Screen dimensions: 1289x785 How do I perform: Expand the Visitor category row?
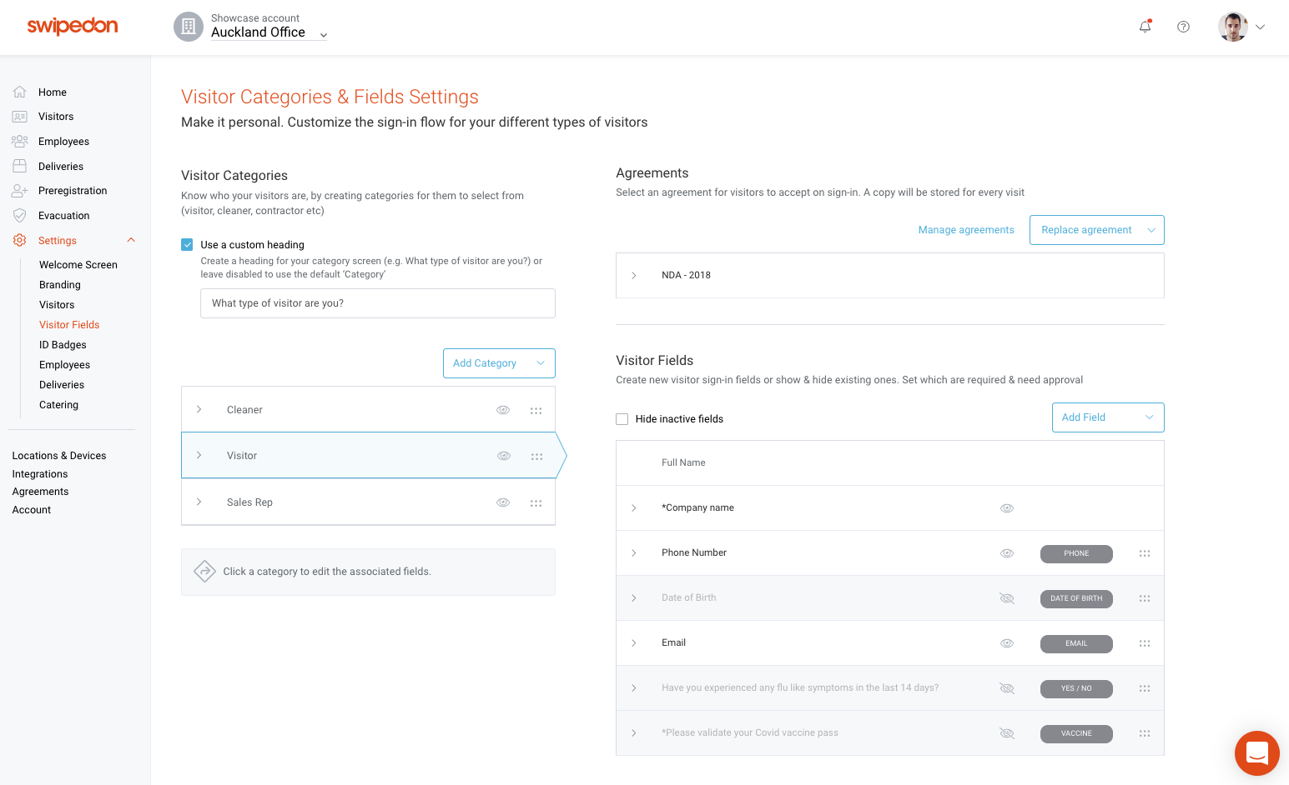coord(199,455)
